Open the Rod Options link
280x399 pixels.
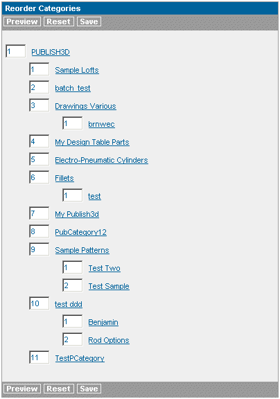point(109,341)
